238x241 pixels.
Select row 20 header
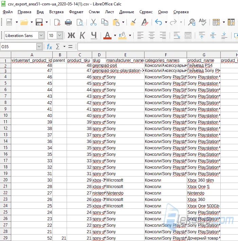coord(5,180)
